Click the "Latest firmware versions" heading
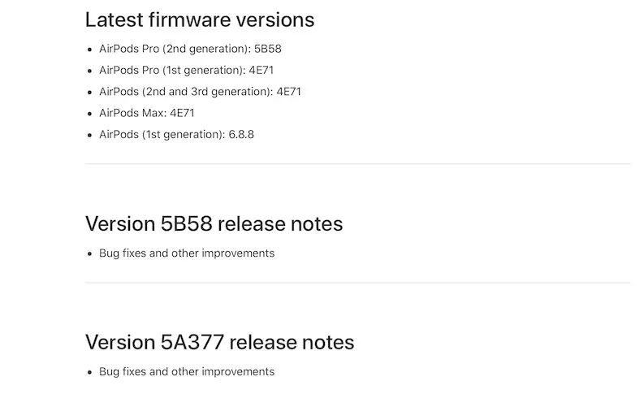The width and height of the screenshot is (644, 394). pos(199,19)
